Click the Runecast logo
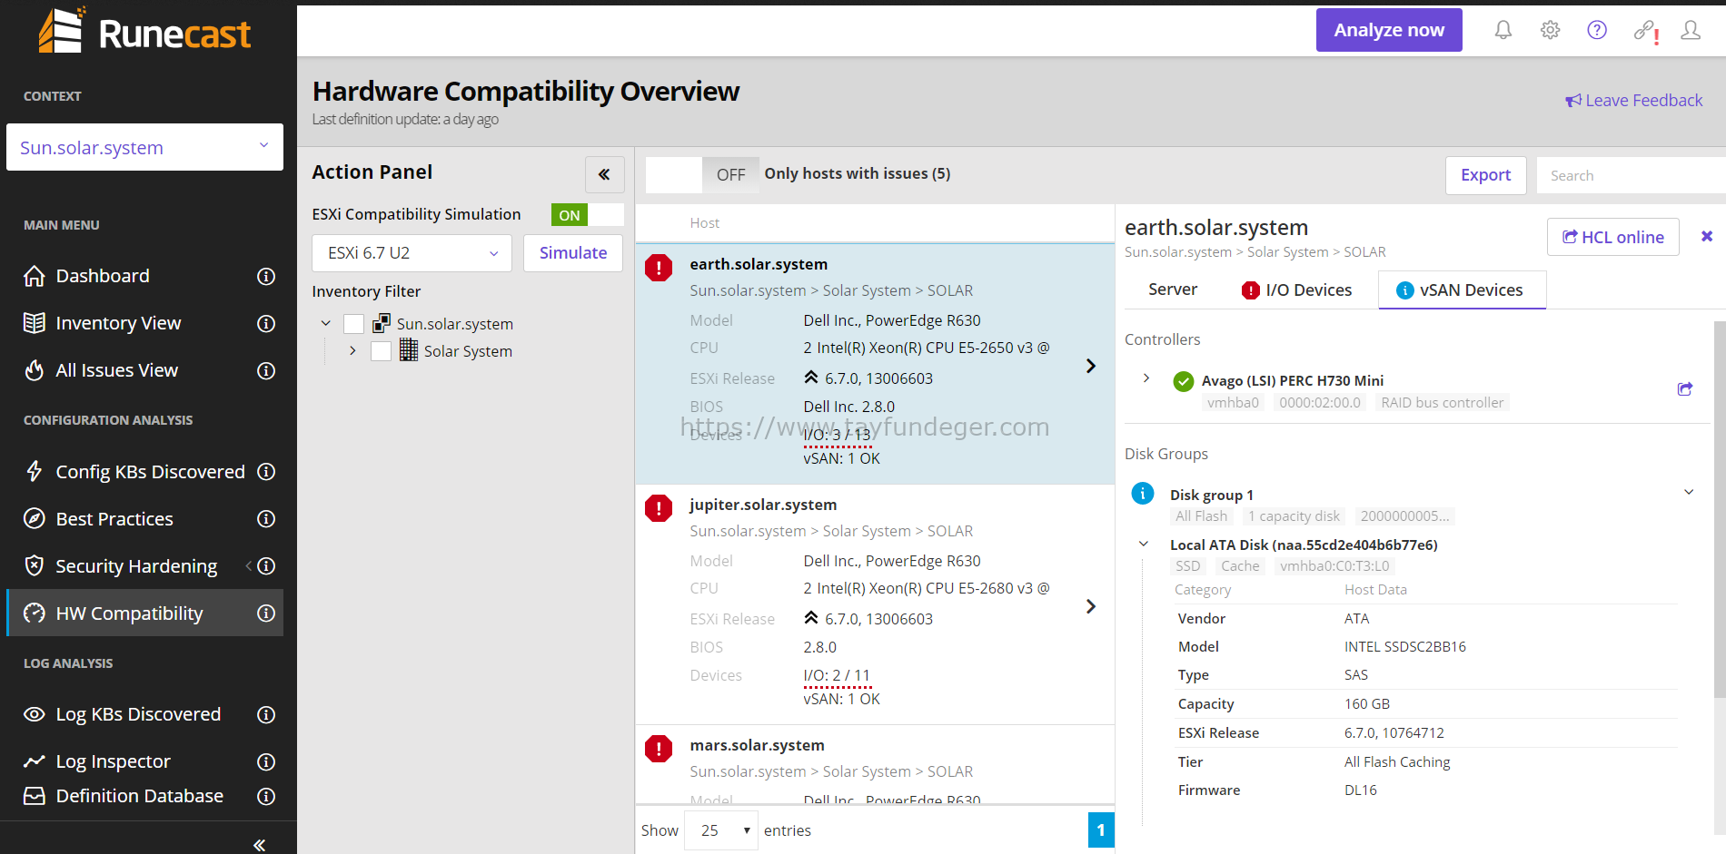The image size is (1726, 854). point(144,32)
